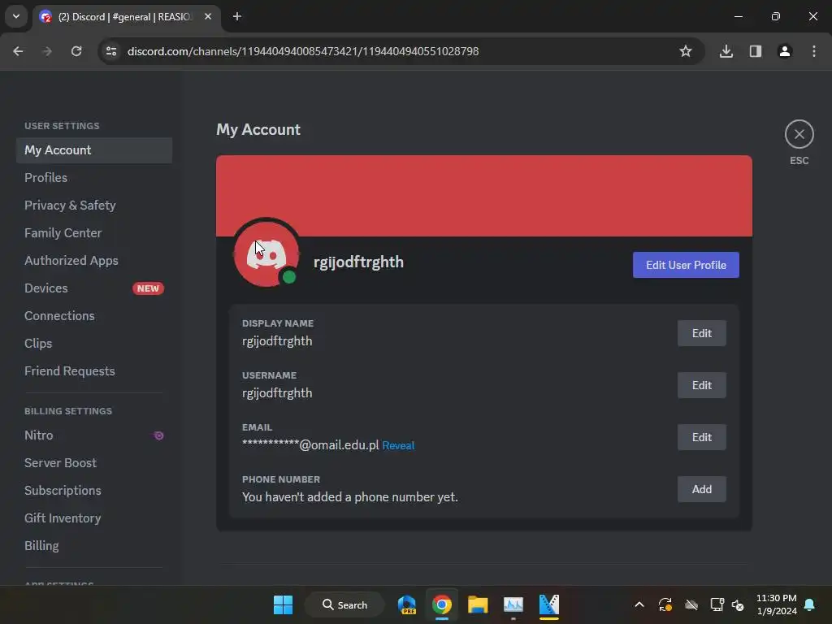This screenshot has height=624, width=832.
Task: Open the blue pencil app in taskbar
Action: (x=548, y=604)
